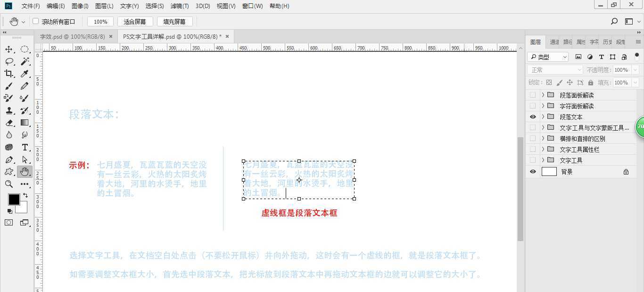Enable the 滚动所有窗口 checkbox
This screenshot has height=292, width=644.
pyautogui.click(x=36, y=21)
